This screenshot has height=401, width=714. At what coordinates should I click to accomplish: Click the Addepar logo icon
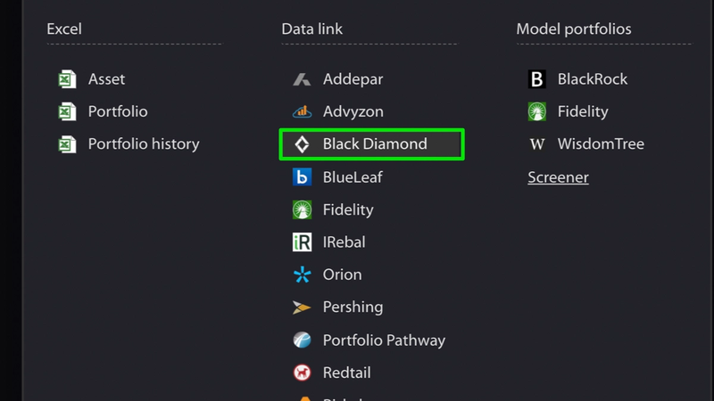point(302,79)
